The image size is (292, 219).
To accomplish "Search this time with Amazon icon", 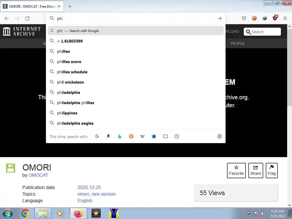I will click(x=108, y=136).
